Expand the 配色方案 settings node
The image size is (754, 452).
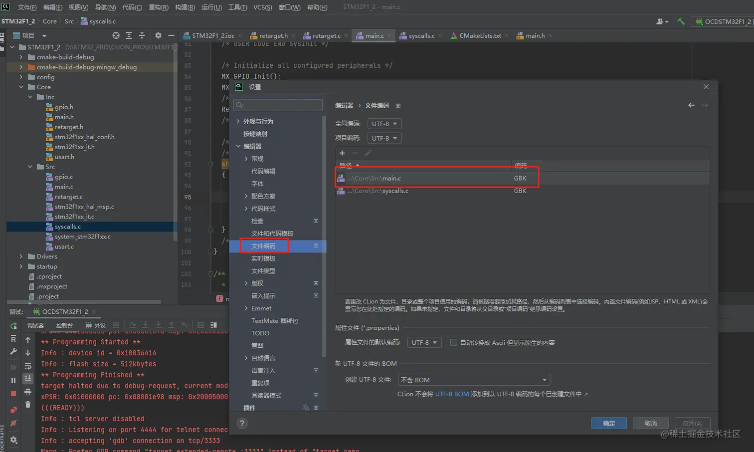[246, 196]
